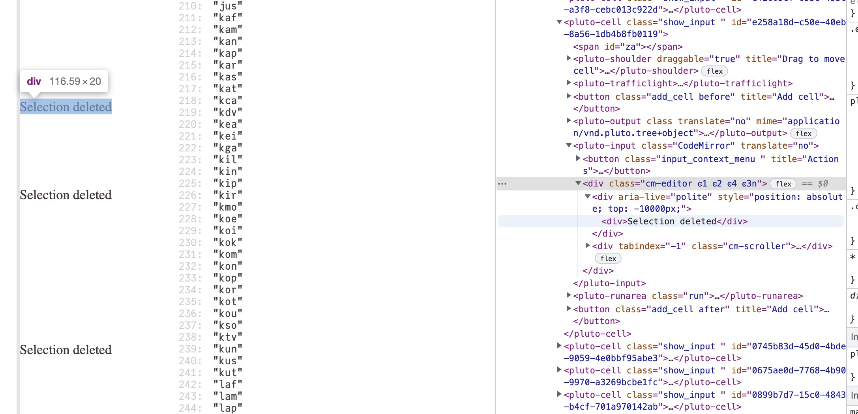Expand the add_cell before button node
Image resolution: width=858 pixels, height=414 pixels.
tap(568, 96)
